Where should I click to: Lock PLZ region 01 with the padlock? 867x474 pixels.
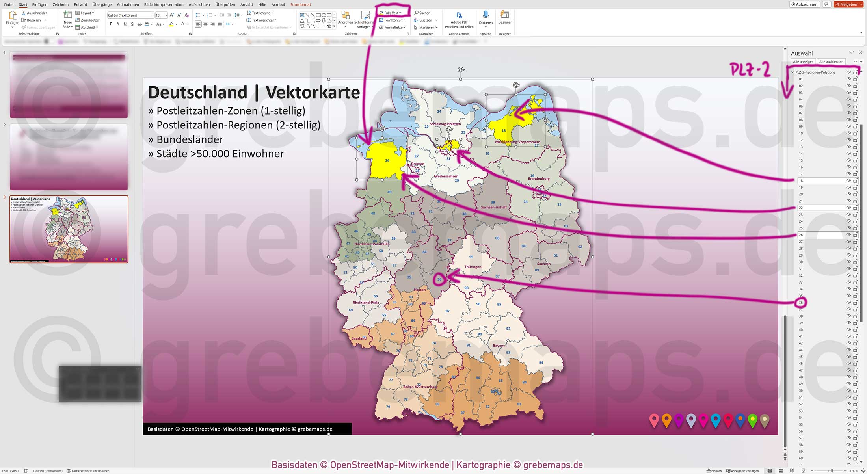(856, 79)
